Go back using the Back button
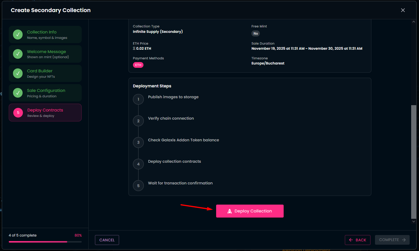The height and width of the screenshot is (251, 419). pos(358,240)
